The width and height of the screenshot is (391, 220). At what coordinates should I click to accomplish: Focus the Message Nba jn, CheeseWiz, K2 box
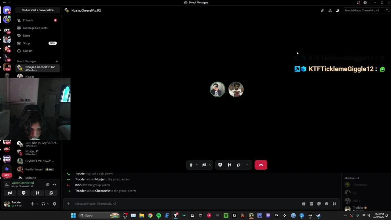point(186,204)
